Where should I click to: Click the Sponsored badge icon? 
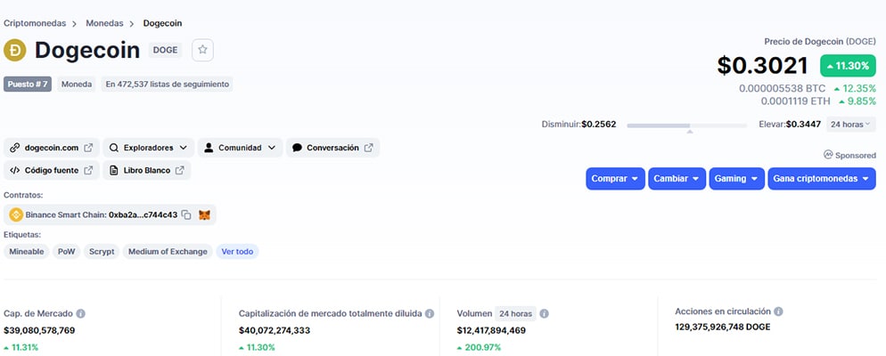click(828, 155)
